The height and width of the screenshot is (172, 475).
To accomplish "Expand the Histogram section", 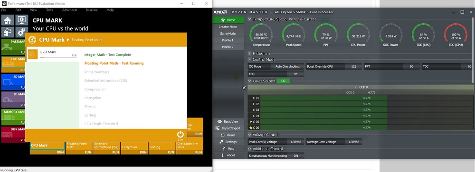I will (250, 54).
